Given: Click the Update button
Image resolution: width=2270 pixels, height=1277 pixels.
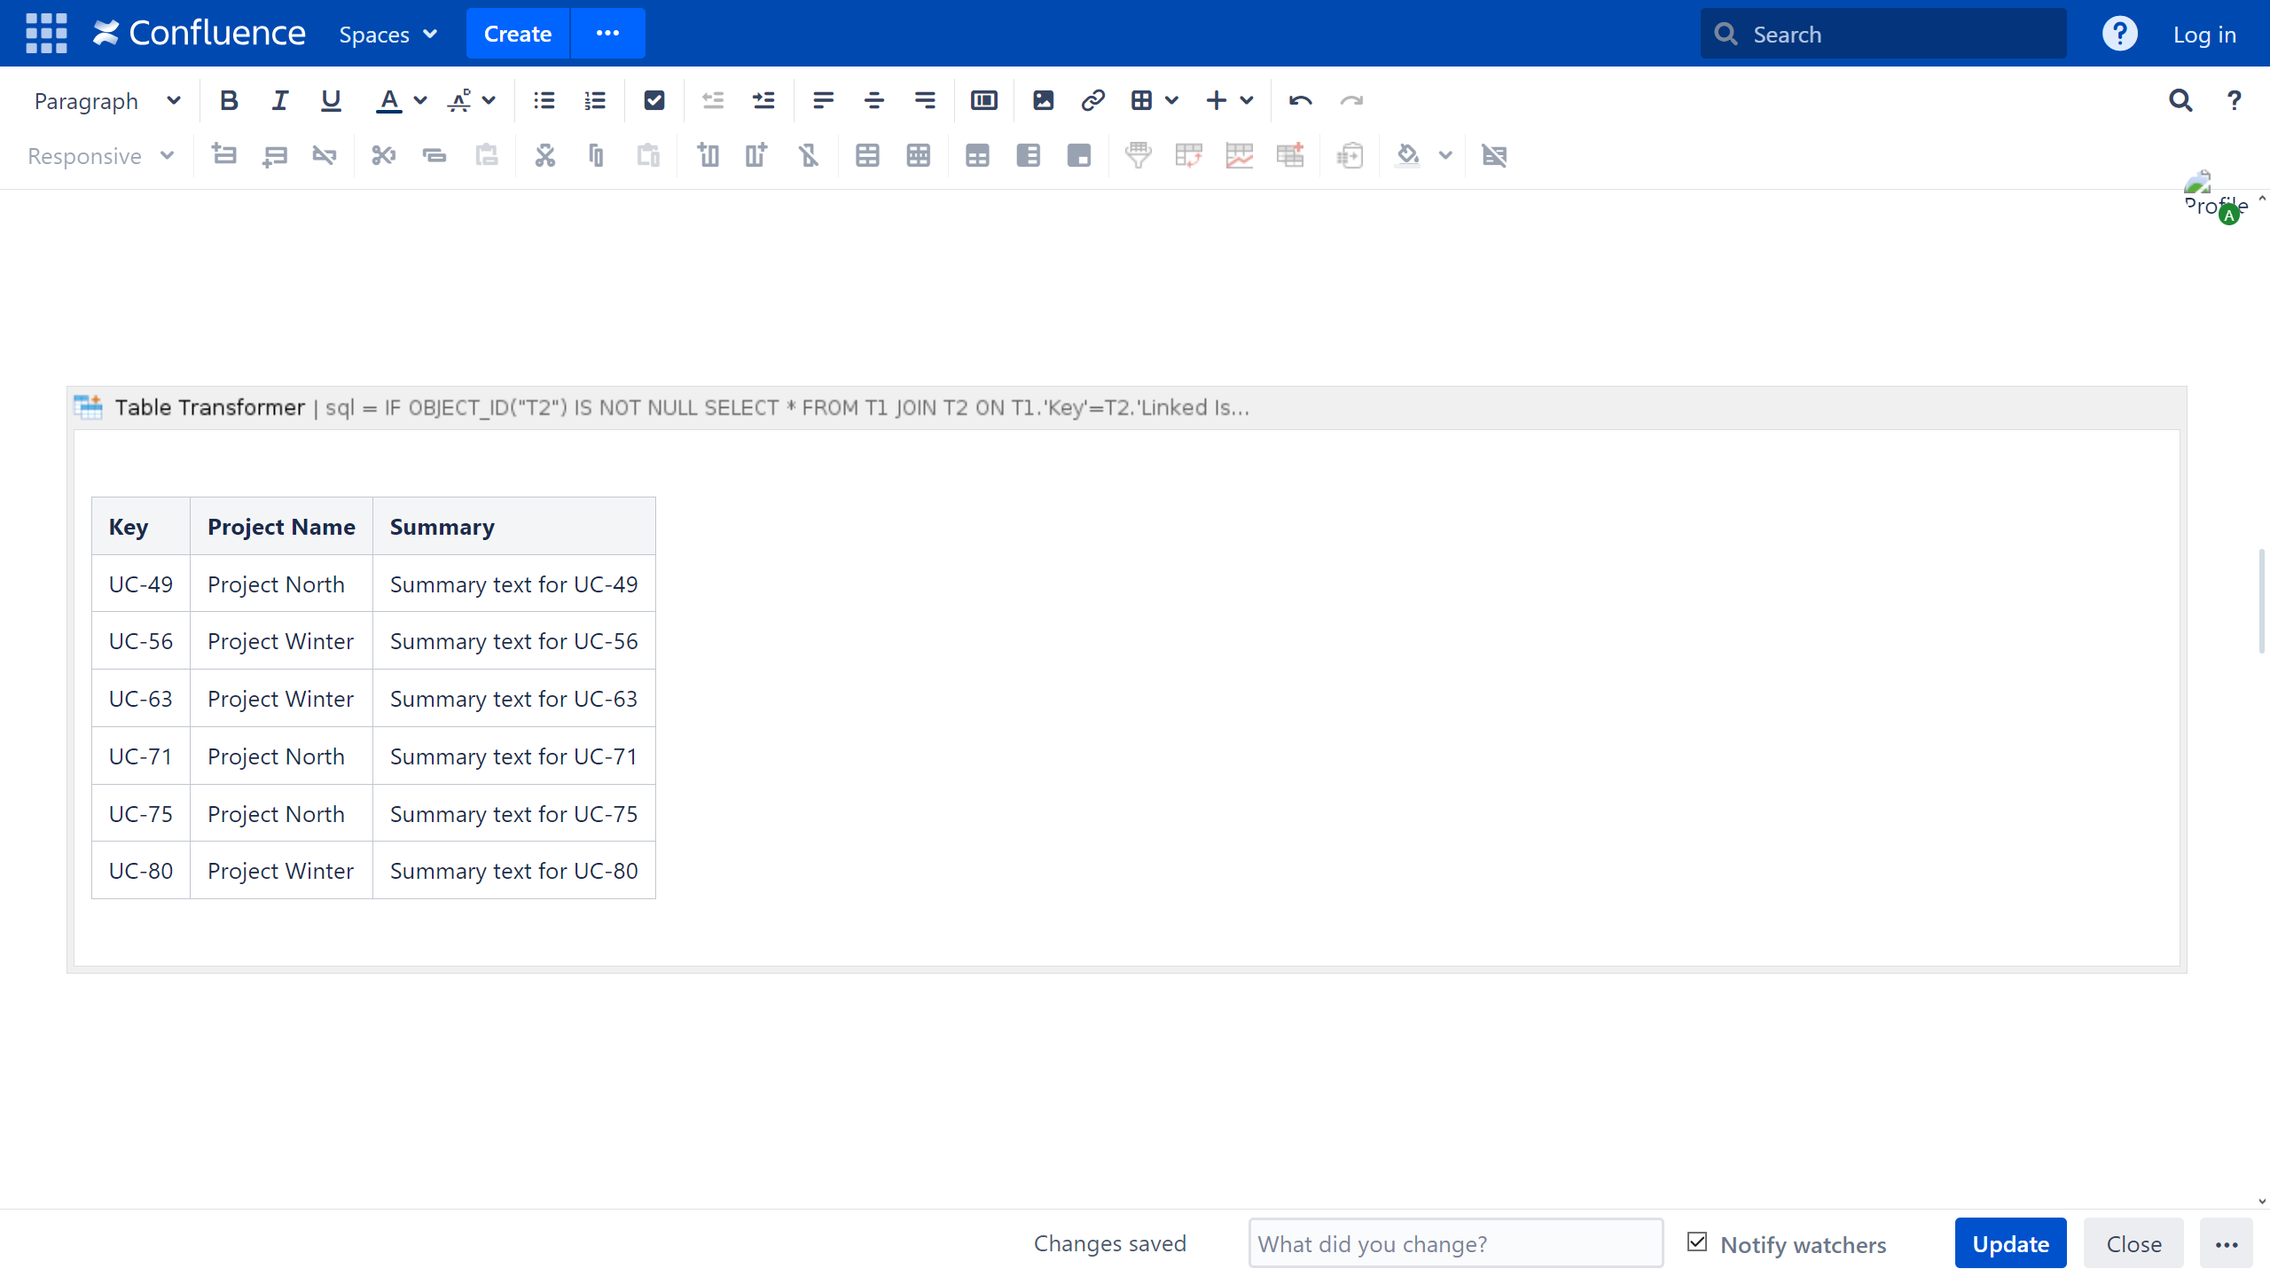Looking at the screenshot, I should point(2009,1243).
